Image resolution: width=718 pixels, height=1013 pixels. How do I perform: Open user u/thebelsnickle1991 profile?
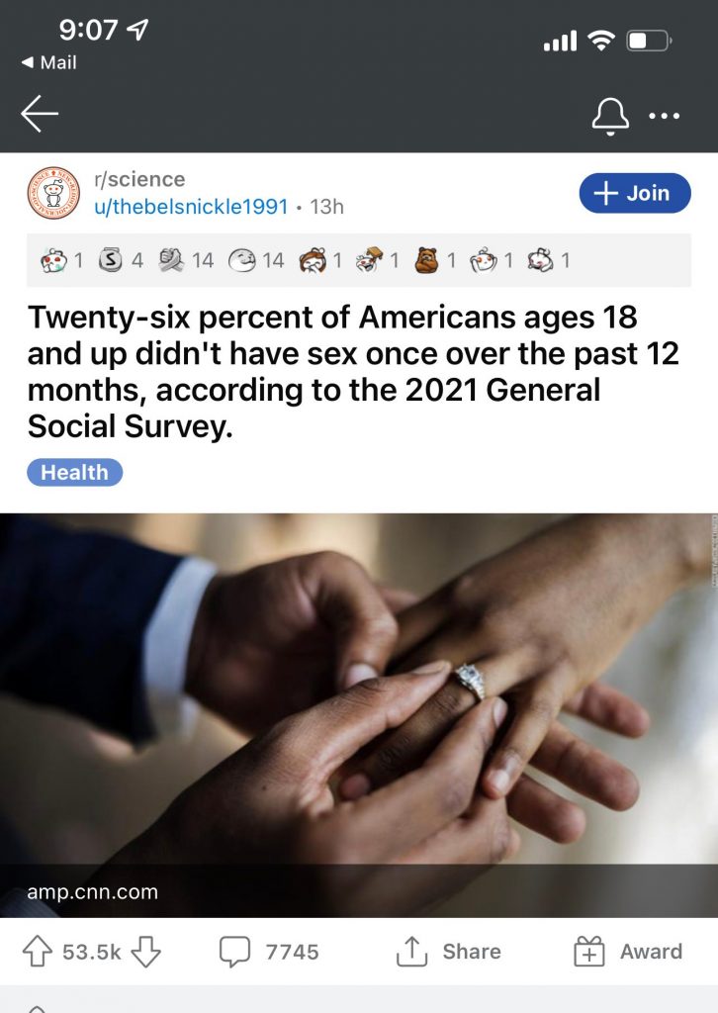[x=190, y=207]
